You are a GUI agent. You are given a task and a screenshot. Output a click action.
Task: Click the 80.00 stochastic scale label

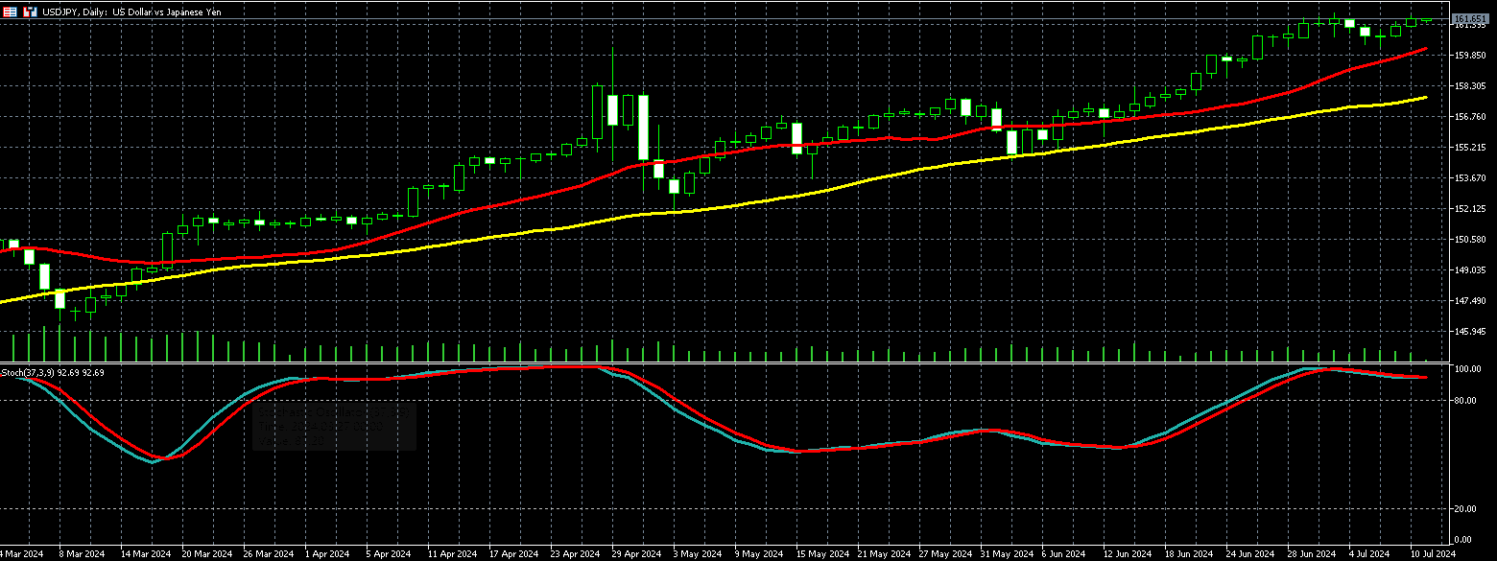1465,401
